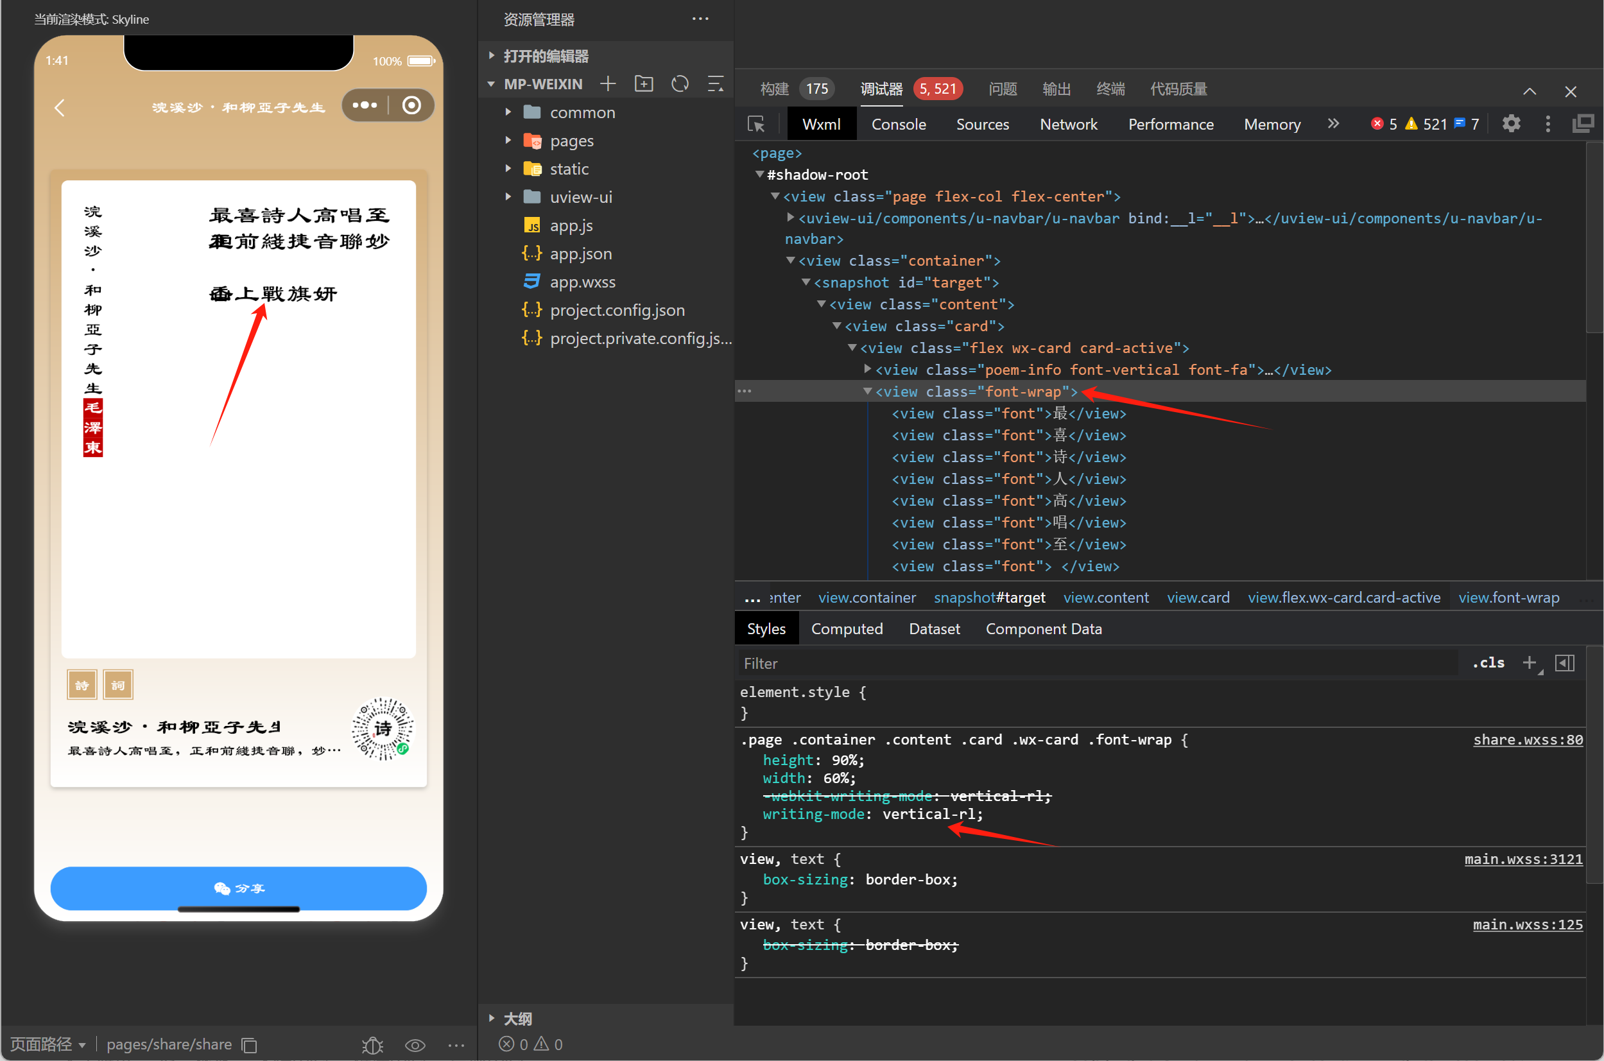Tap the blue share button in the simulator
Image resolution: width=1604 pixels, height=1061 pixels.
tap(238, 888)
